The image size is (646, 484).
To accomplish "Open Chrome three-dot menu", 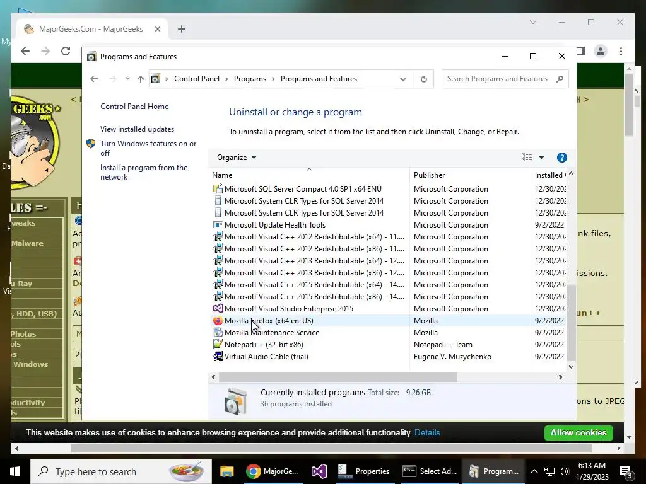I will [621, 51].
